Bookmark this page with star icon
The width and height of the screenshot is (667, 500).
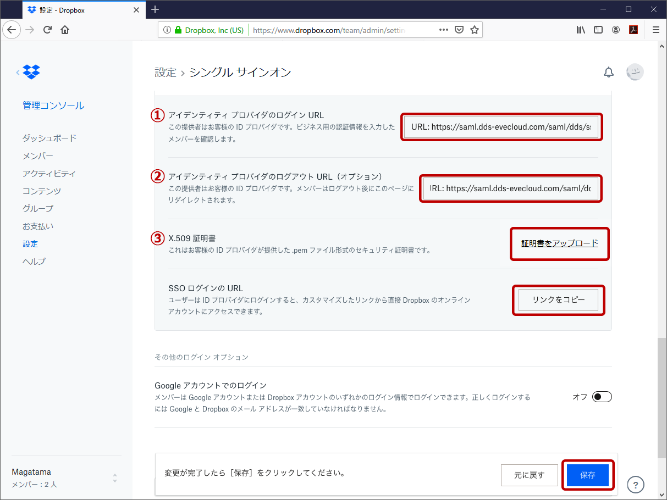click(x=474, y=30)
